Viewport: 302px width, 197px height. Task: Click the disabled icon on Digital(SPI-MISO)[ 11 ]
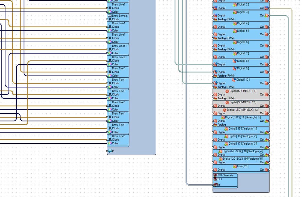227,91
